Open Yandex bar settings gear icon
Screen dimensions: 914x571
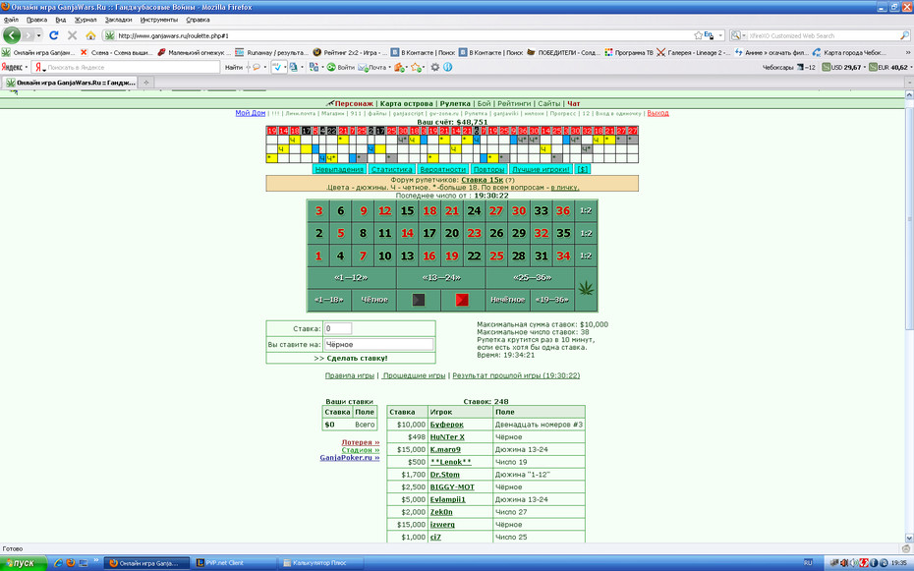[x=434, y=67]
